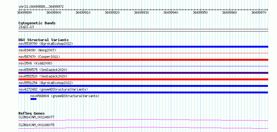The width and height of the screenshot is (277, 132).
Task: Open variant nsv5551254 (ByrskaBishop2022) label
Action: 46,83
